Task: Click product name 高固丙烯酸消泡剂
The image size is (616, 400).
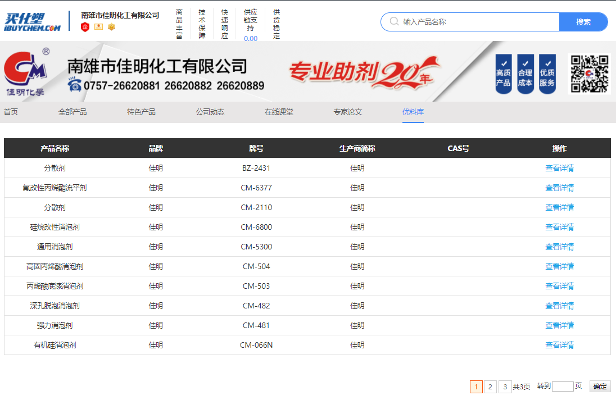Action: coord(55,266)
